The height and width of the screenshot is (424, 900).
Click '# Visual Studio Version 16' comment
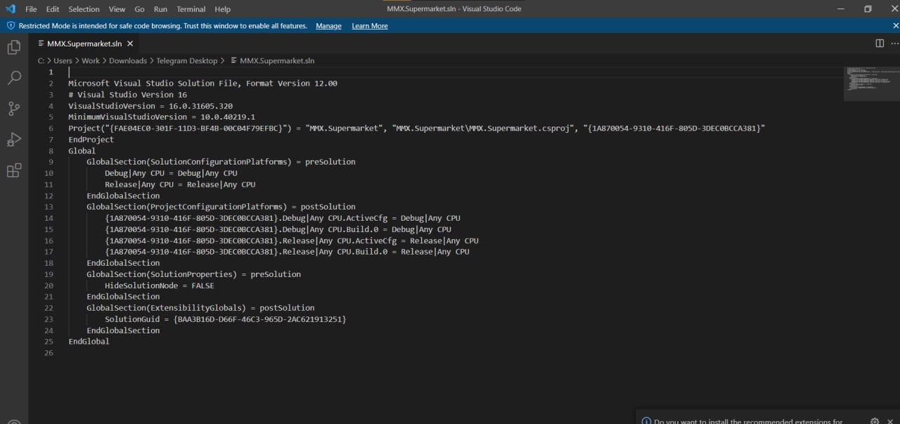tap(127, 94)
